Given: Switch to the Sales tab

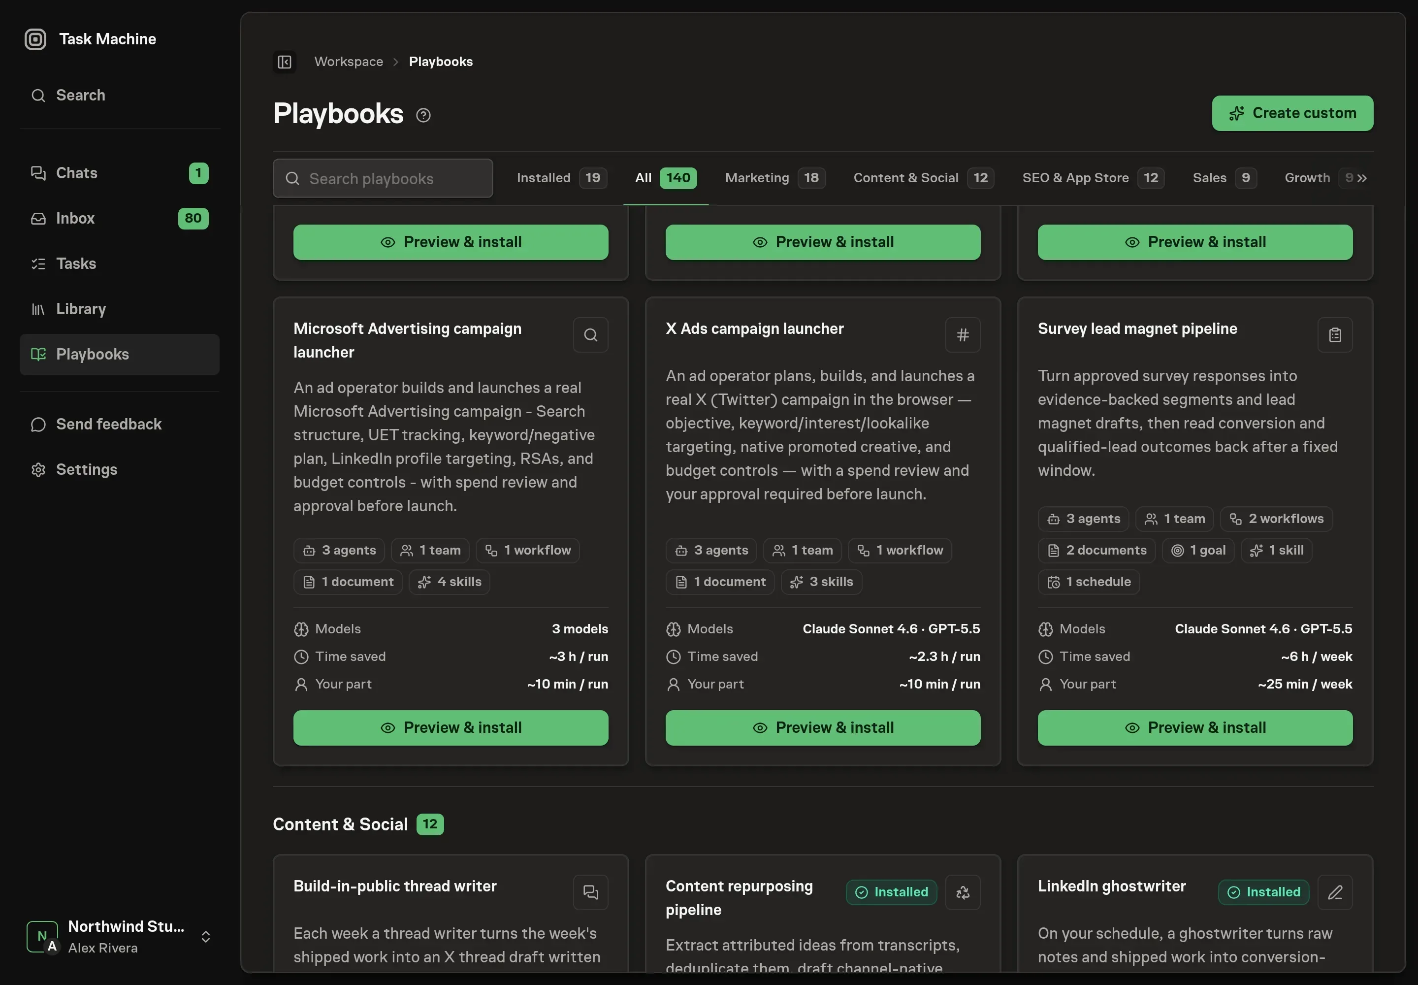Looking at the screenshot, I should point(1224,178).
